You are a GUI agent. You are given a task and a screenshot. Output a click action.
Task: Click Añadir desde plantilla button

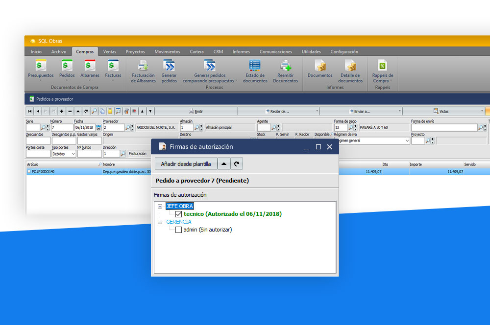tap(186, 164)
